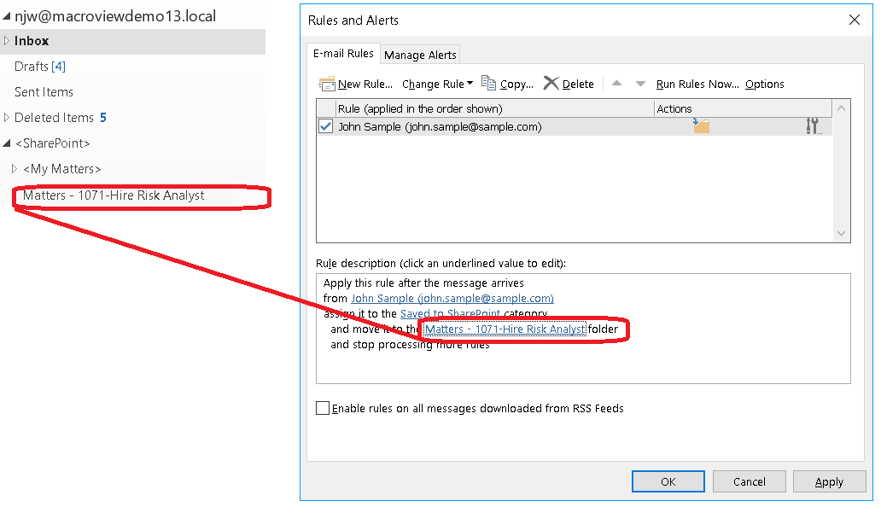The width and height of the screenshot is (881, 507).
Task: Click the move rule up arrow
Action: pyautogui.click(x=616, y=84)
